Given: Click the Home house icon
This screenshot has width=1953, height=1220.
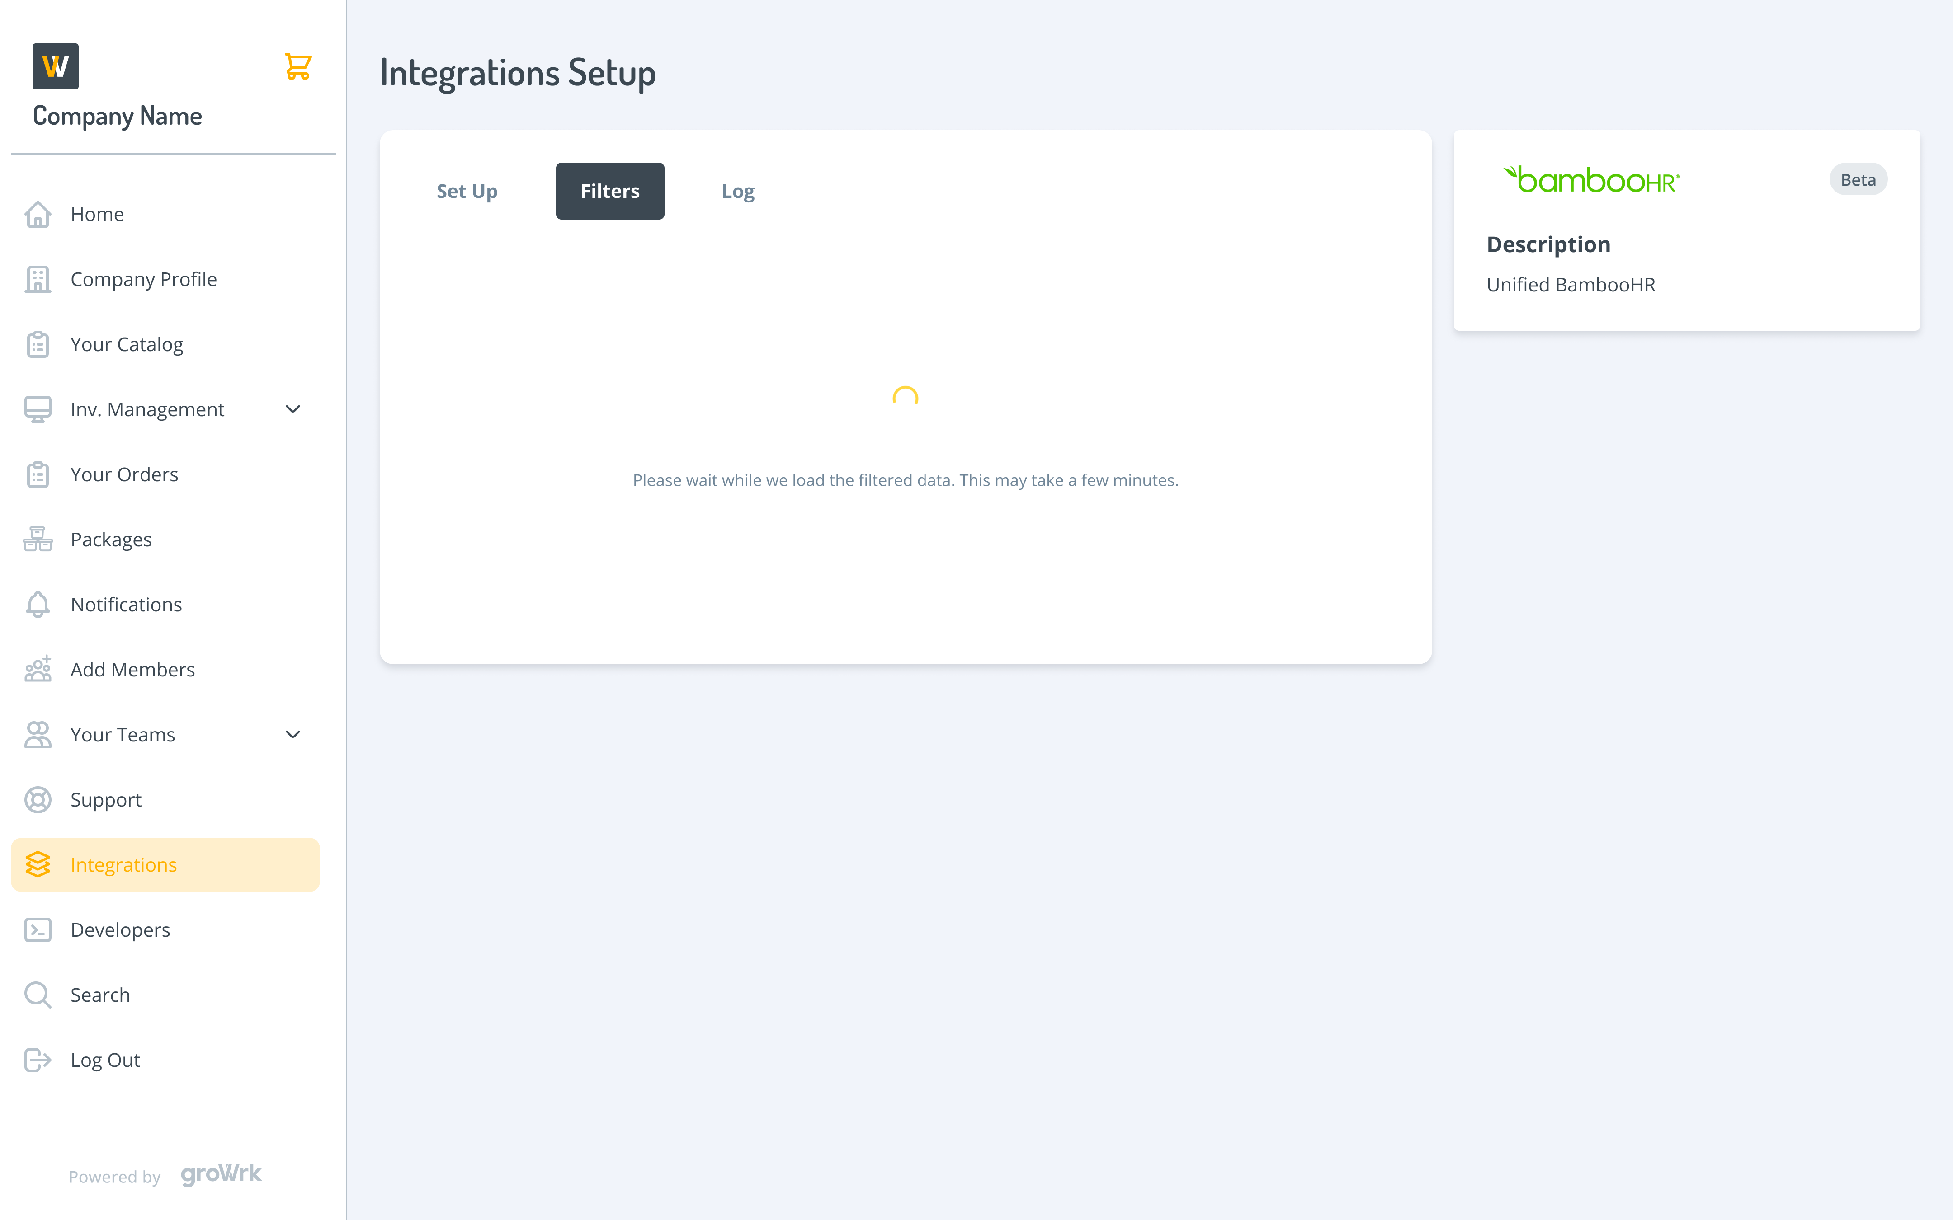Looking at the screenshot, I should tap(37, 215).
